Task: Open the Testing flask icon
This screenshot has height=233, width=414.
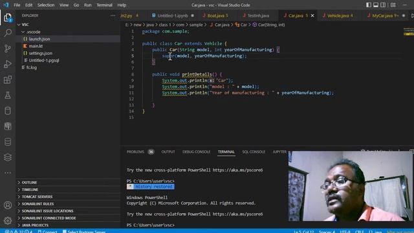Action: tap(8, 95)
